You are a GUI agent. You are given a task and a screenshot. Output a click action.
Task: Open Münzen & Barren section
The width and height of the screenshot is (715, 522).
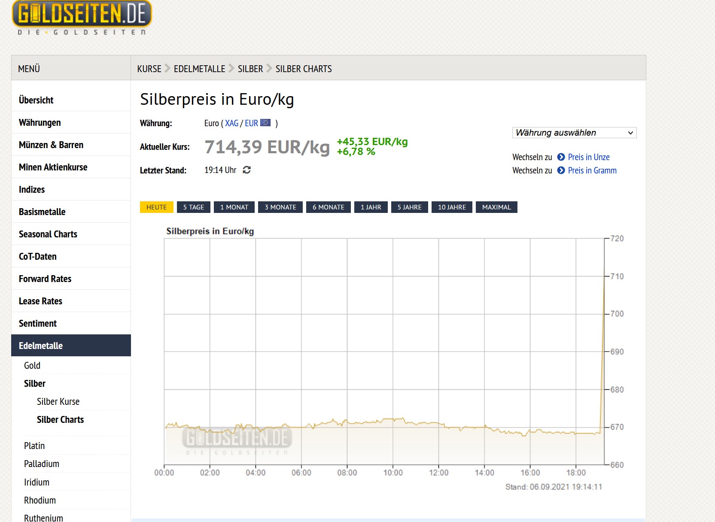[71, 145]
